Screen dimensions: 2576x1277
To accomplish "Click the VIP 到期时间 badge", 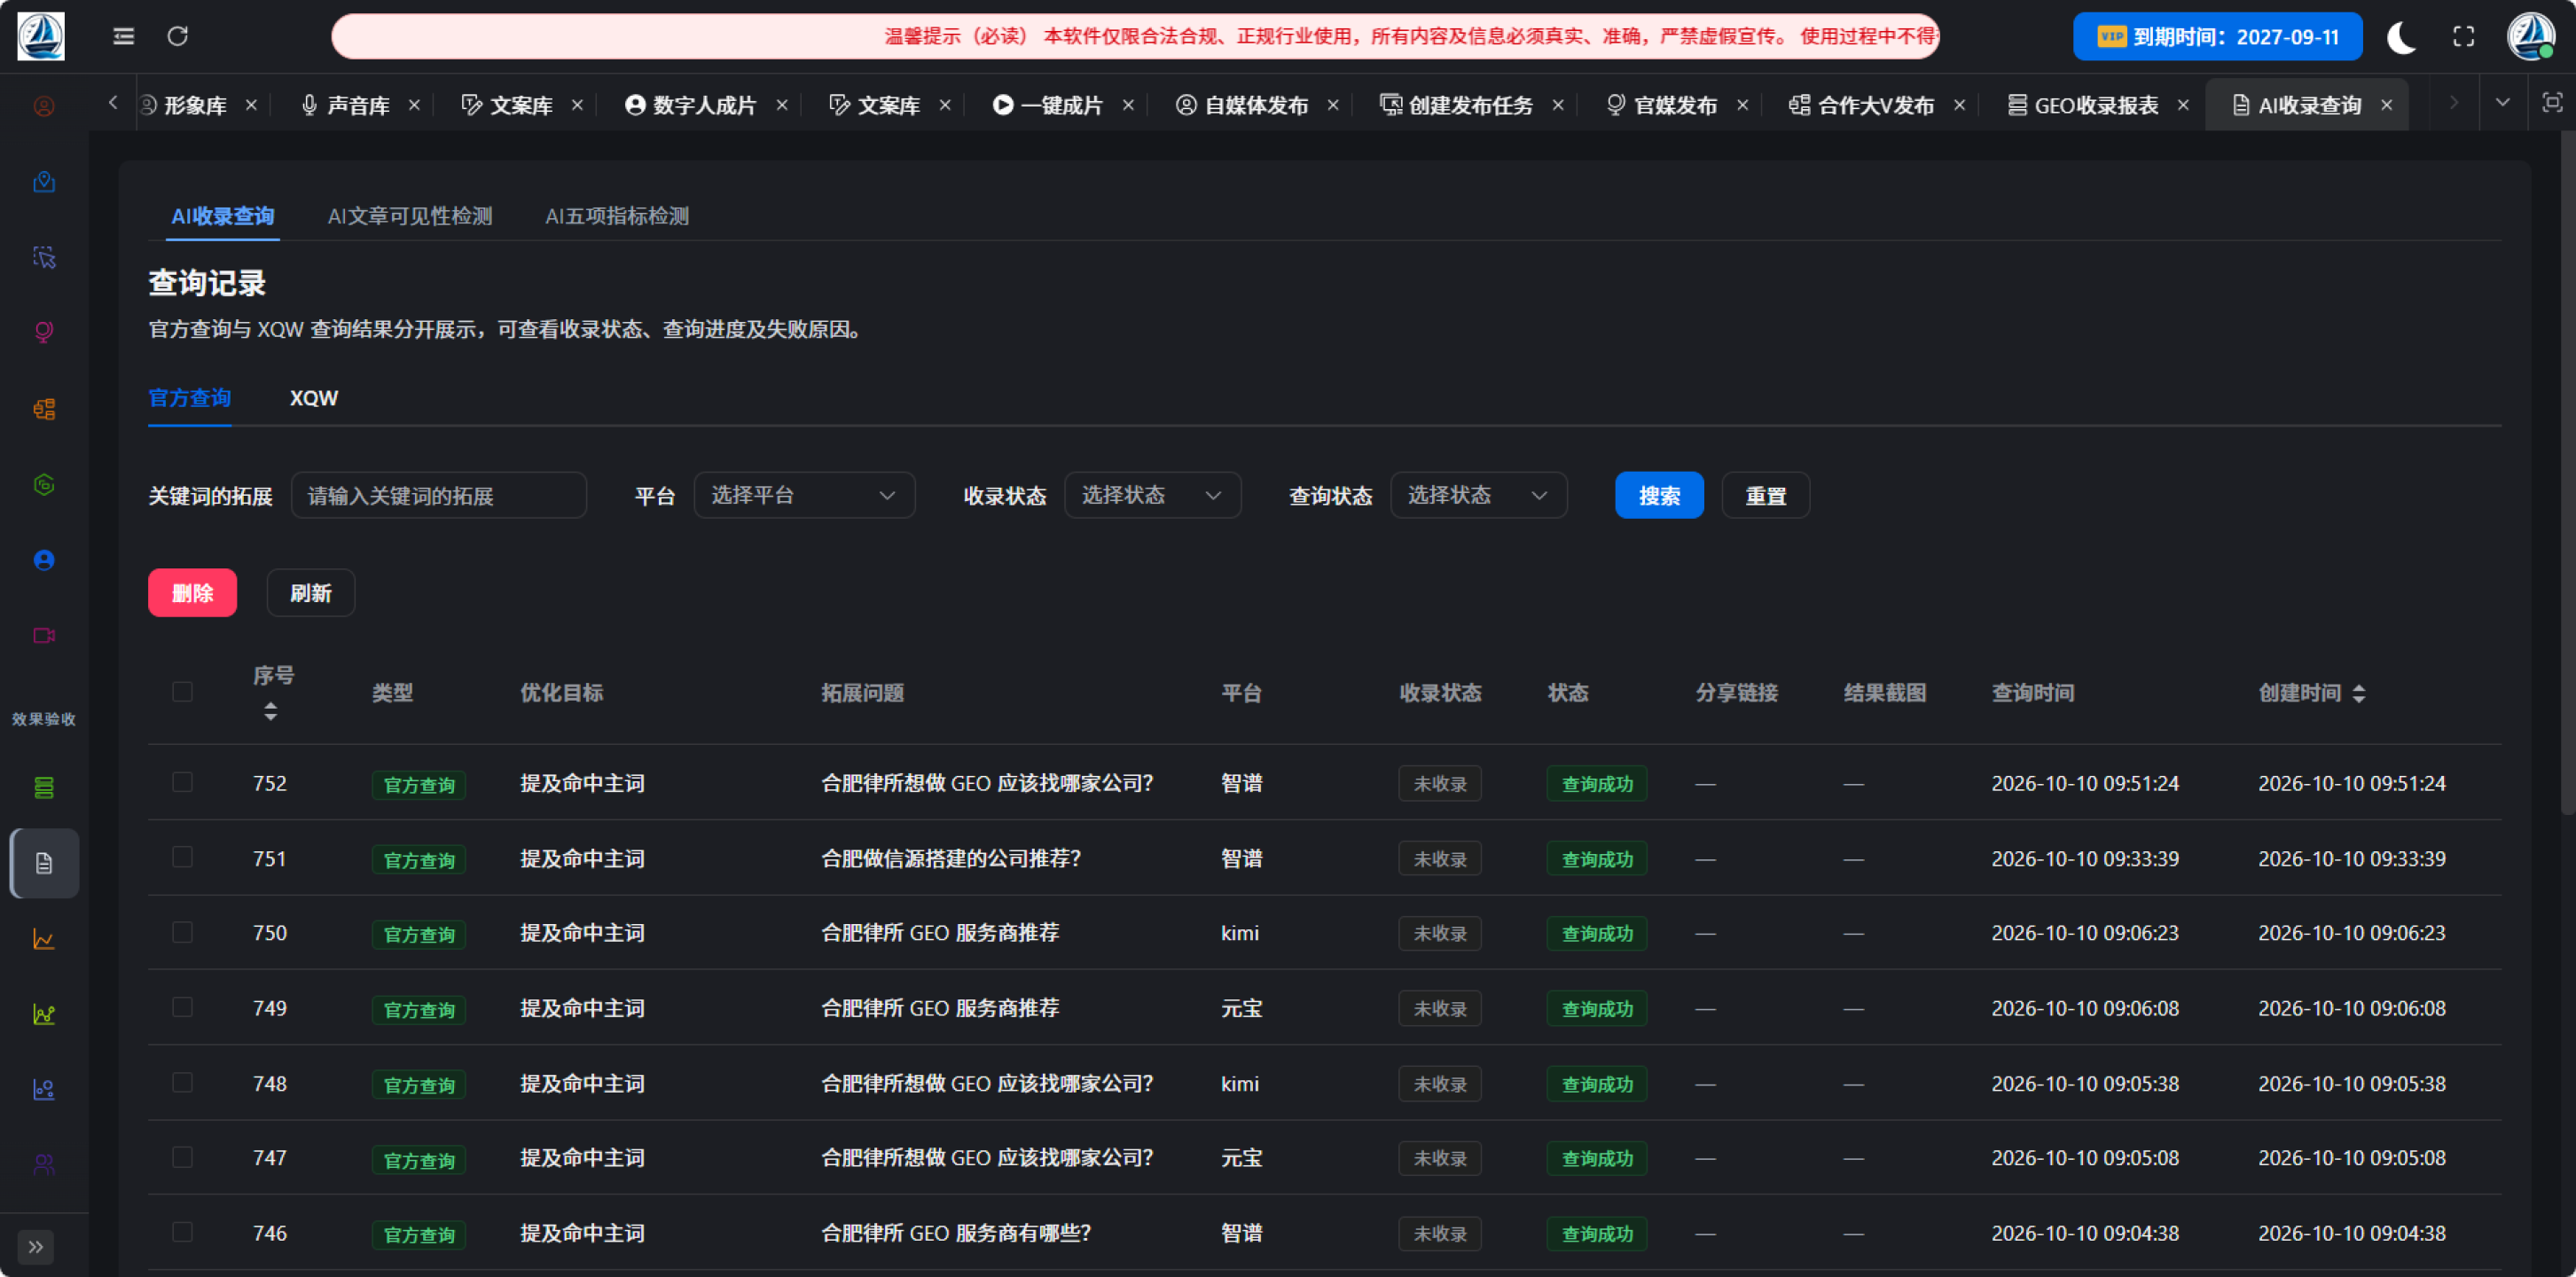I will click(x=2217, y=37).
